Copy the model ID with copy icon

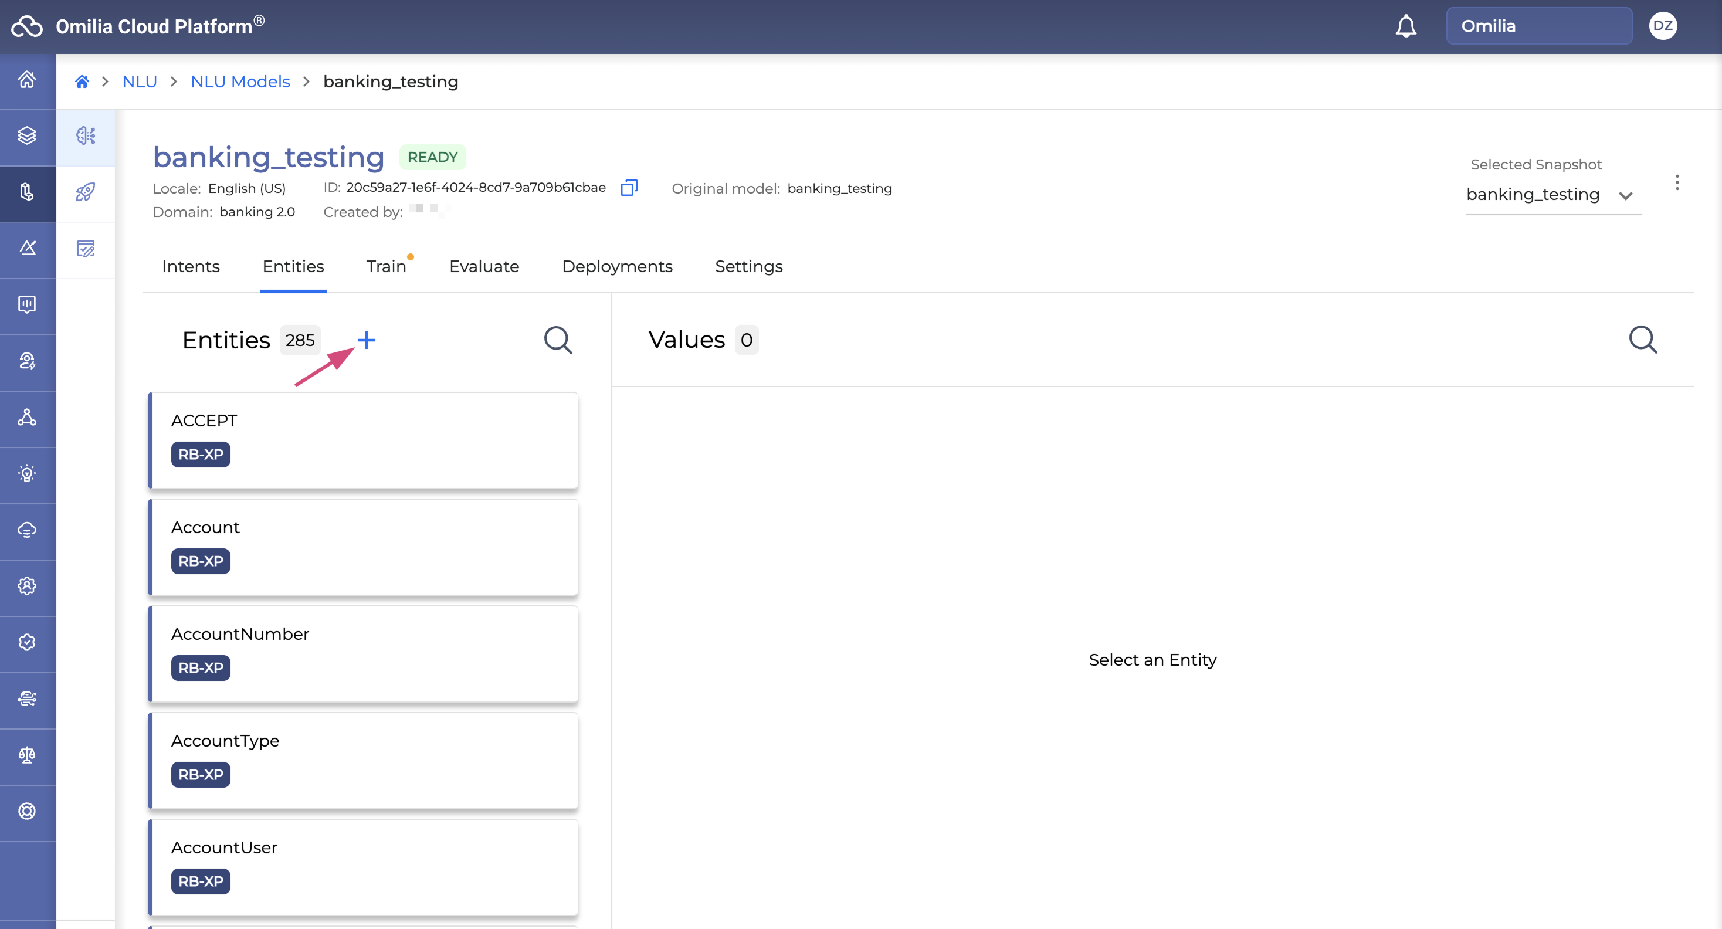(x=628, y=188)
